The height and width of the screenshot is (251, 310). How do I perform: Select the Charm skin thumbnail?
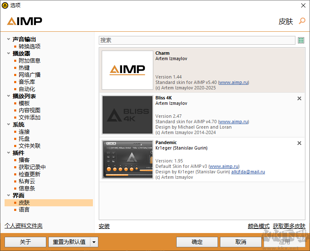127,70
